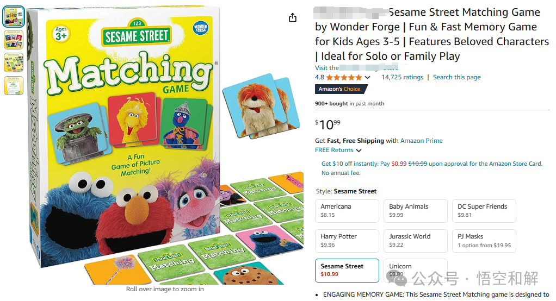Screen dimensions: 556x301
Task: Choose the DC Super Friends style
Action: click(x=484, y=211)
